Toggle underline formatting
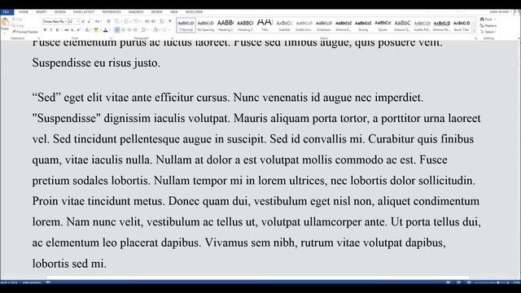This screenshot has height=293, width=521. (x=58, y=30)
